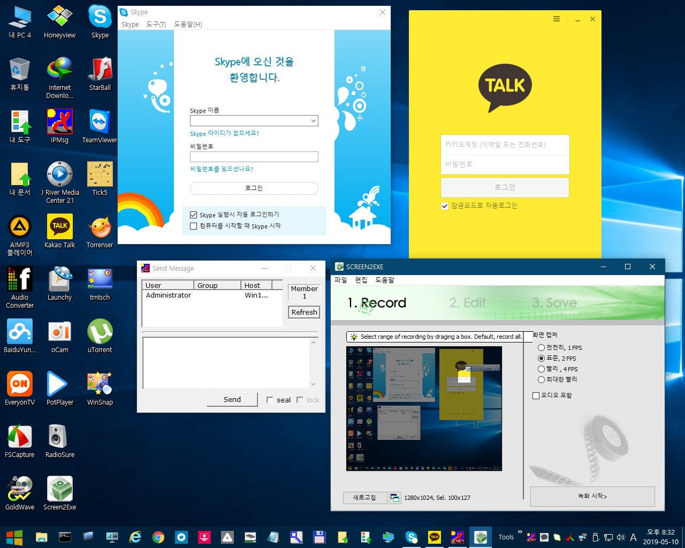685x548 pixels.
Task: Select the AIMP3 player desktop icon
Action: coord(20,235)
